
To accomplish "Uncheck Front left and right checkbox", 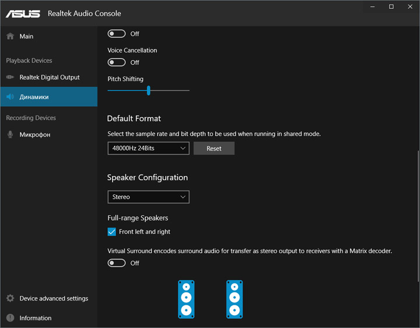I will tap(112, 232).
